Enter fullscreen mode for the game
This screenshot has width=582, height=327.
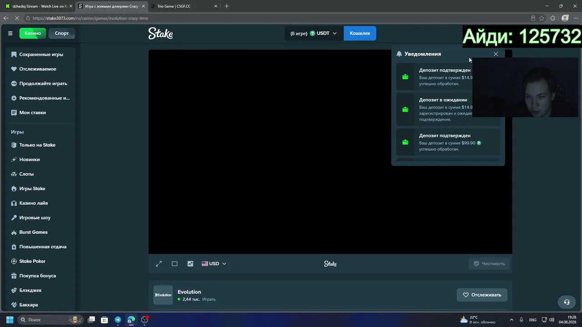click(x=159, y=264)
